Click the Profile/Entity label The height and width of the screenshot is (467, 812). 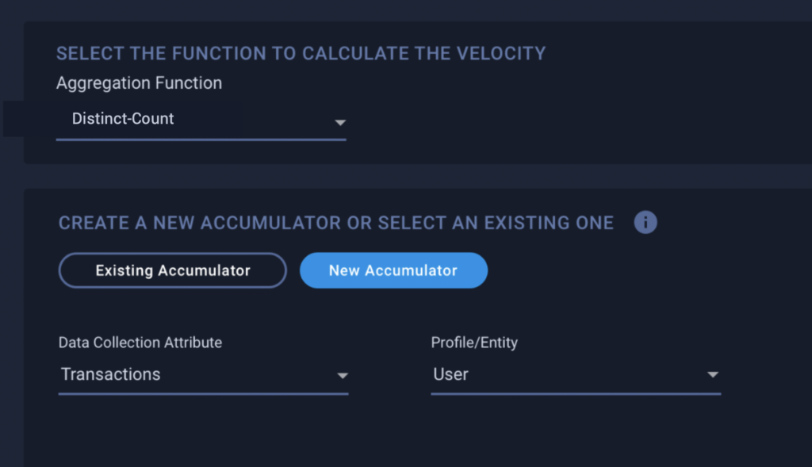point(474,343)
